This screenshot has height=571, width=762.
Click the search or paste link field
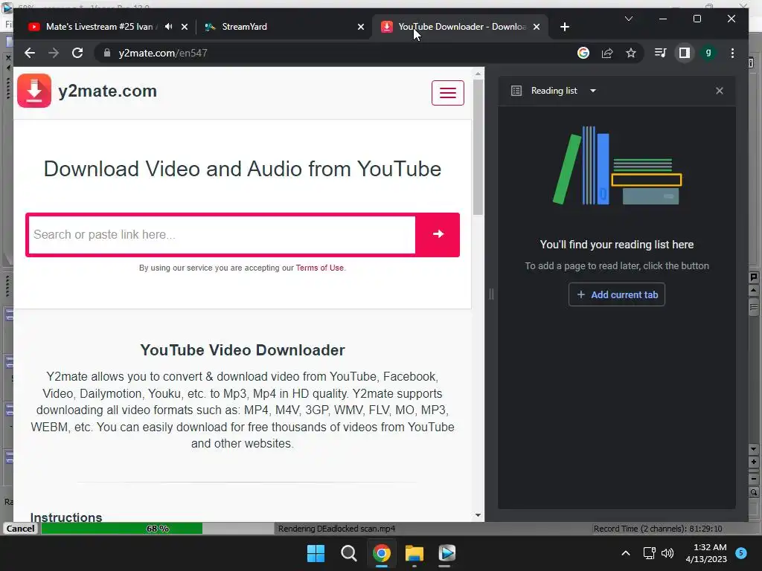[x=222, y=234]
